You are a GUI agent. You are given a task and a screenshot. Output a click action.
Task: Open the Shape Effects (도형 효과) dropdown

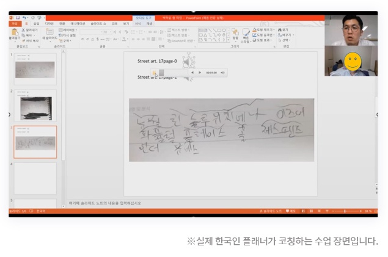pos(262,40)
